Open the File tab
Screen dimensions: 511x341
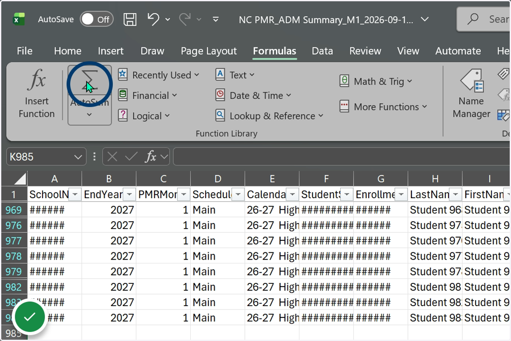(x=25, y=51)
